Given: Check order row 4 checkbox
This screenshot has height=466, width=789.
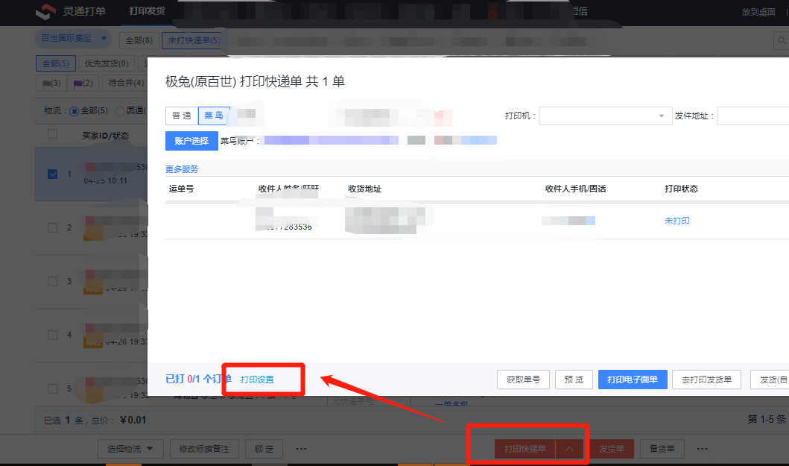Looking at the screenshot, I should coord(52,335).
